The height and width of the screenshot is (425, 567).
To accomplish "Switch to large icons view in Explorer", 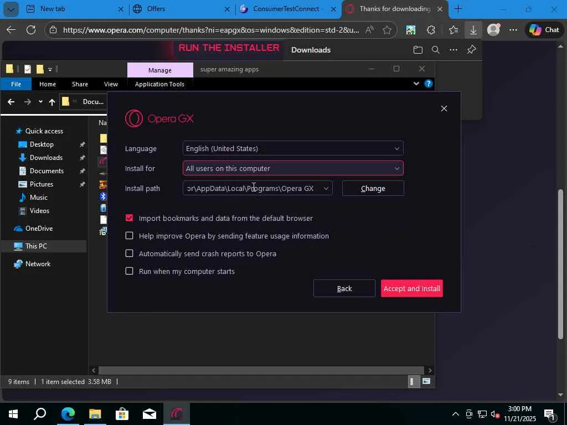I will click(x=426, y=381).
